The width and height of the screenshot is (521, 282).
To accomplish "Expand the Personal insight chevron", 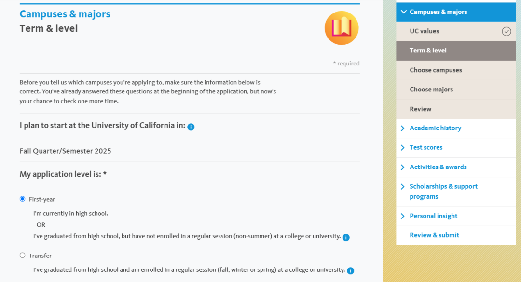I will click(x=403, y=216).
